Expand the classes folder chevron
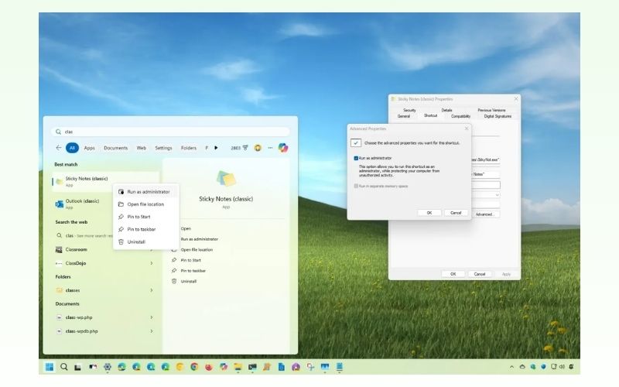This screenshot has width=619, height=387. point(151,290)
